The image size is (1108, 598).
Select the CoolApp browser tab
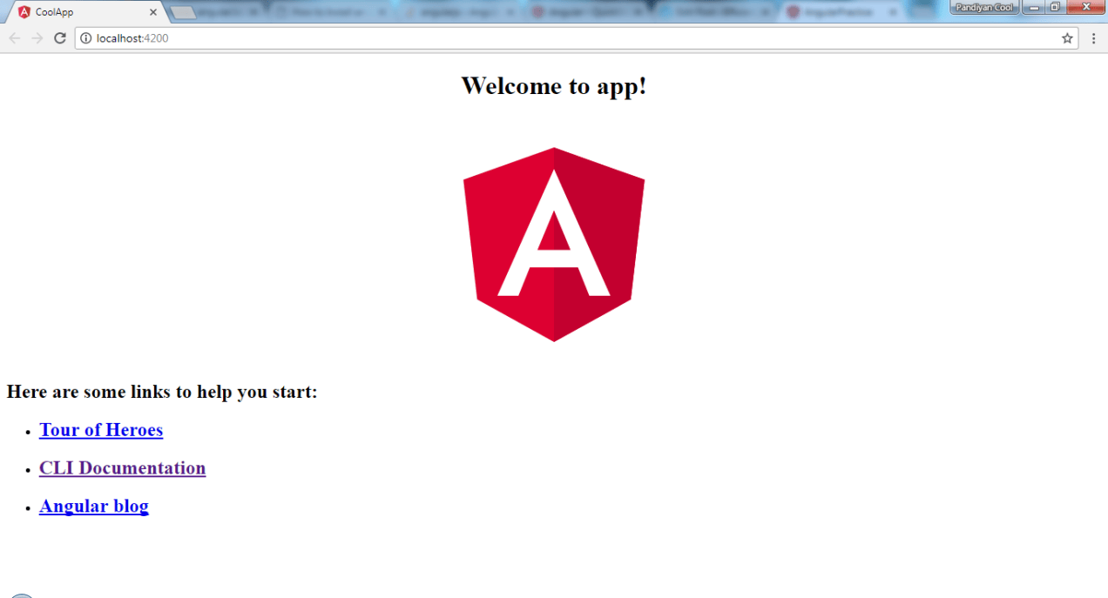click(85, 12)
